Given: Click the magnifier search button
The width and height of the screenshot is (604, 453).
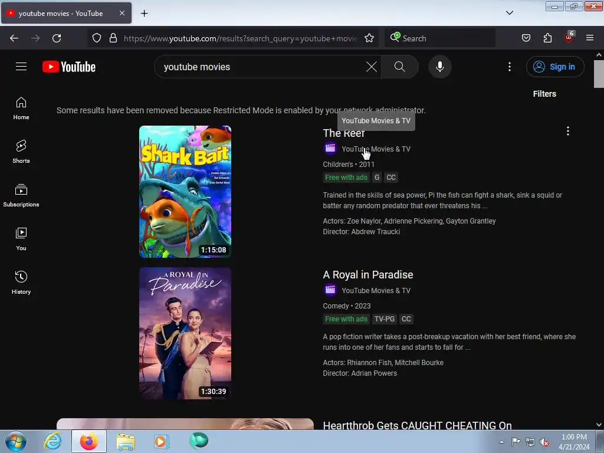Looking at the screenshot, I should pyautogui.click(x=399, y=67).
